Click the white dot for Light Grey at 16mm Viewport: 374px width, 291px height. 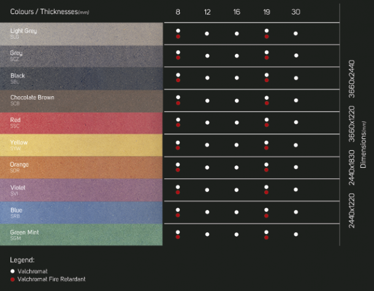pyautogui.click(x=237, y=34)
